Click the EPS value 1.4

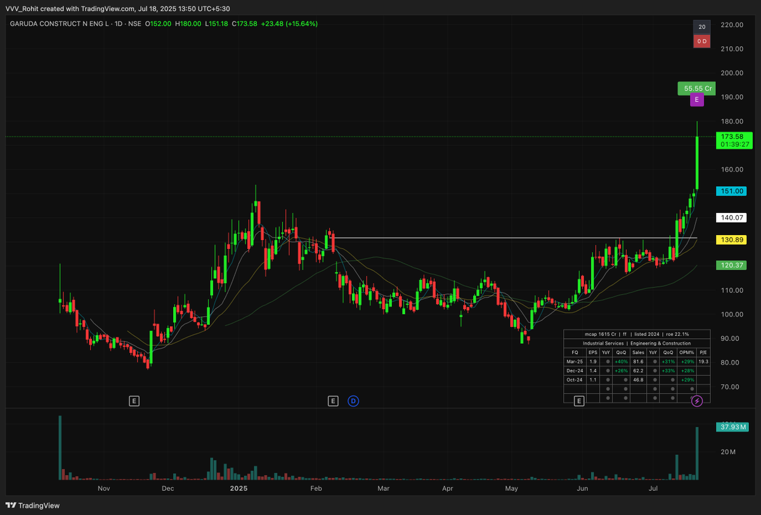tap(592, 370)
